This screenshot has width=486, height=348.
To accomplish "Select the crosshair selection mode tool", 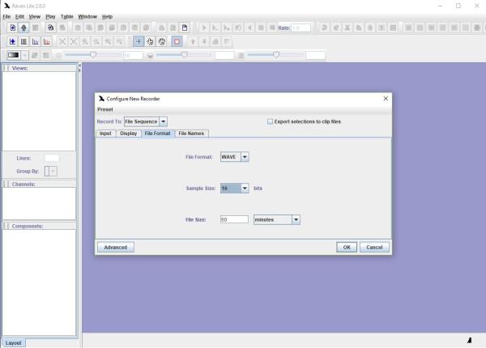I will pyautogui.click(x=139, y=41).
